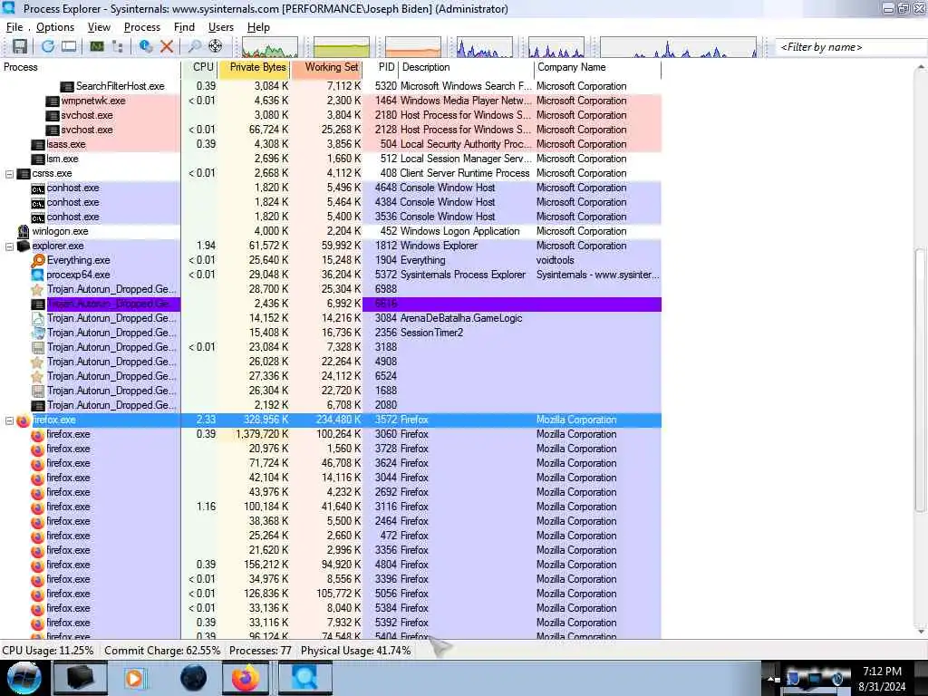The image size is (928, 696).
Task: Click the Find Handle or DLL magnifier icon
Action: pos(194,47)
